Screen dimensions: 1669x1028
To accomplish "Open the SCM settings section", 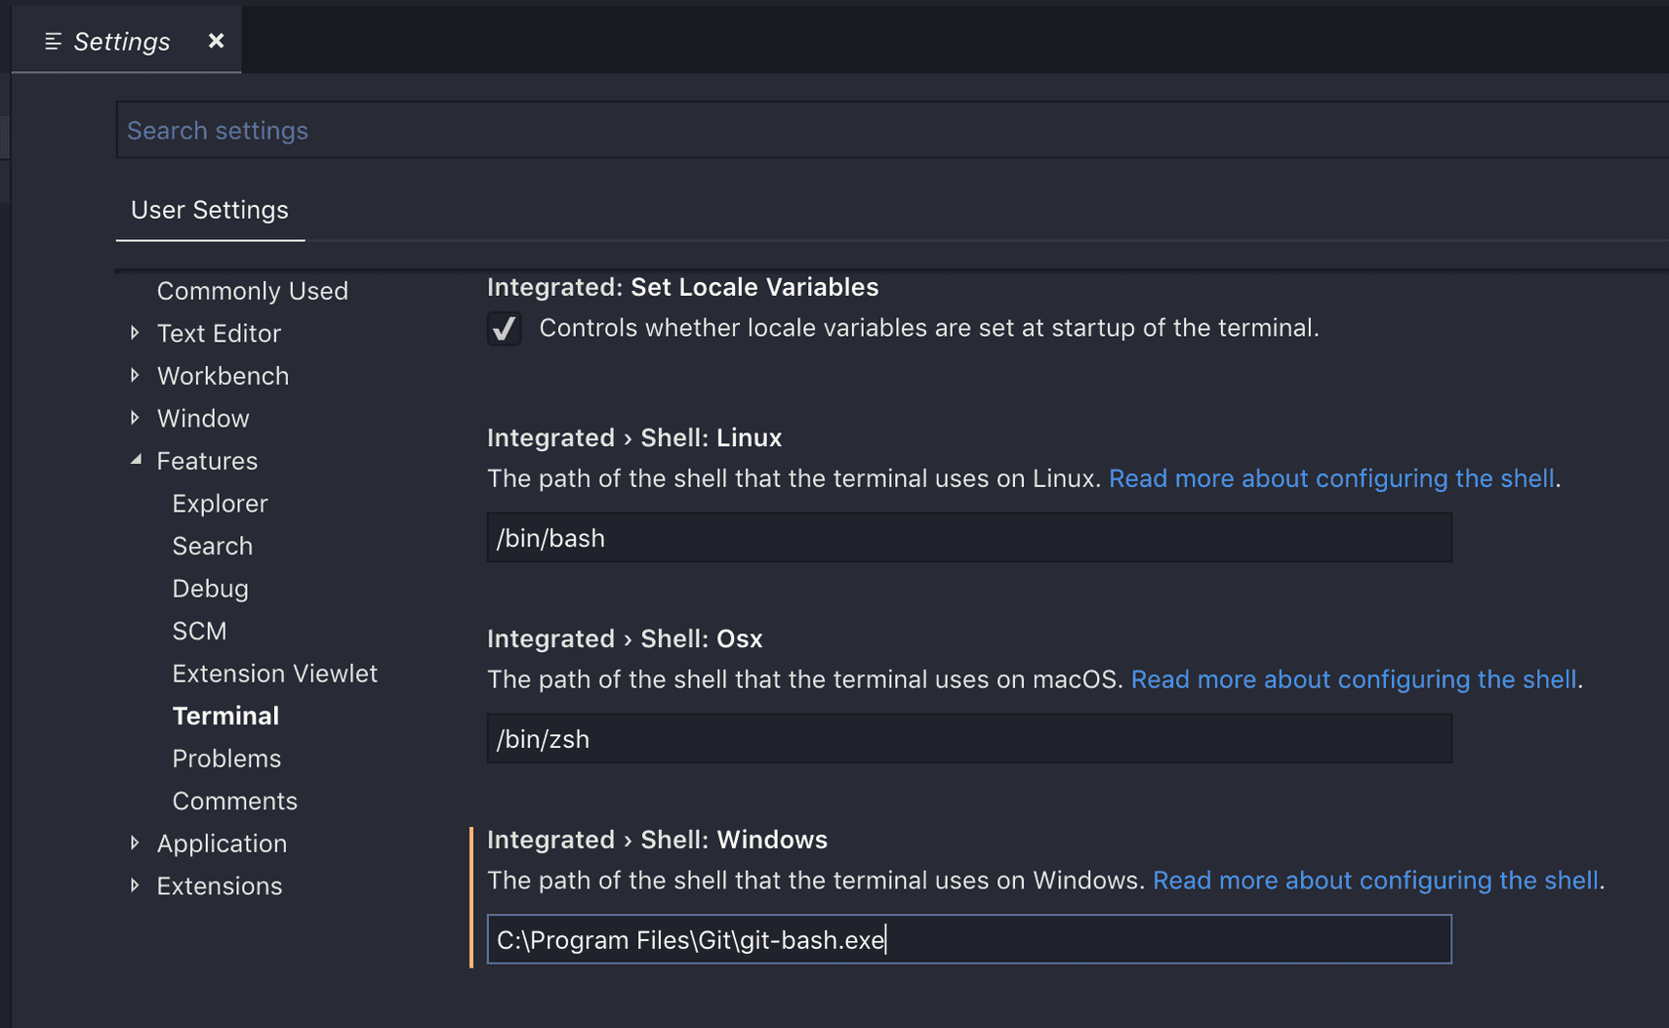I will 199,631.
